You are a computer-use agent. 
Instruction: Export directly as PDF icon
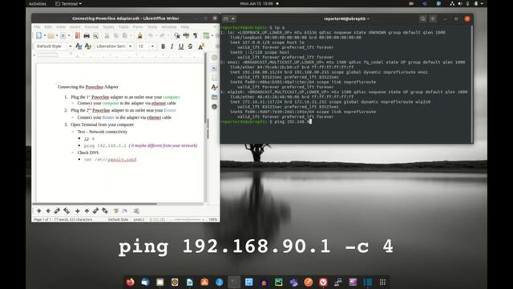coord(77,35)
